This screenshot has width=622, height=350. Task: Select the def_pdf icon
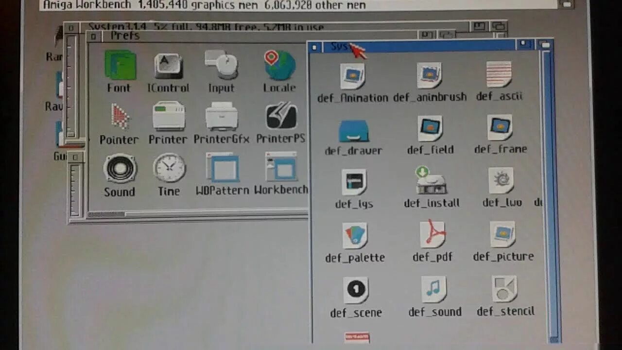(x=432, y=234)
